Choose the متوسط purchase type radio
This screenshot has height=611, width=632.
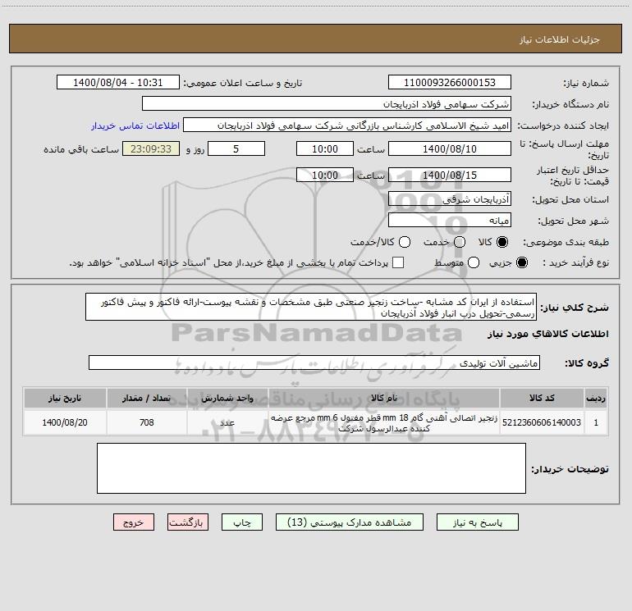click(474, 262)
